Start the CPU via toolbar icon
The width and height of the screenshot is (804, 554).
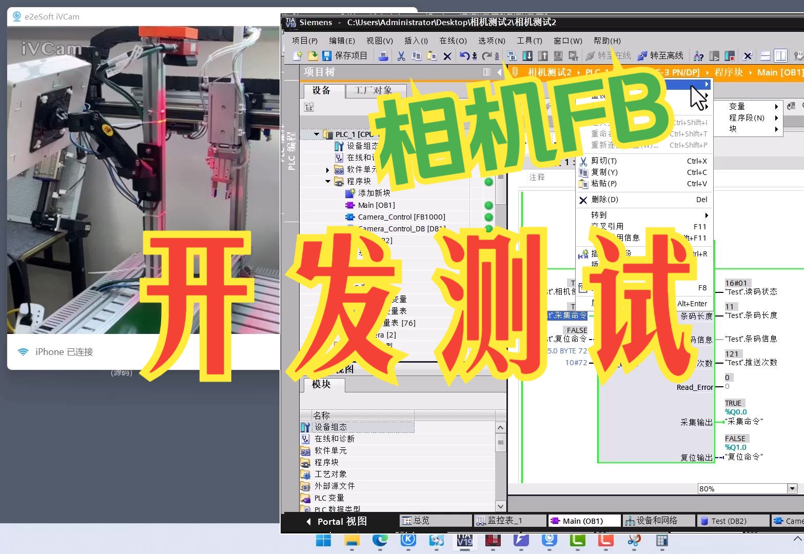pos(714,56)
